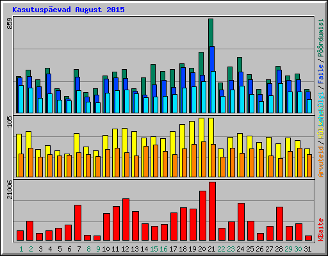This screenshot has height=256, width=328.
Task: Click day label '13' below chart
Action: pyautogui.click(x=135, y=249)
